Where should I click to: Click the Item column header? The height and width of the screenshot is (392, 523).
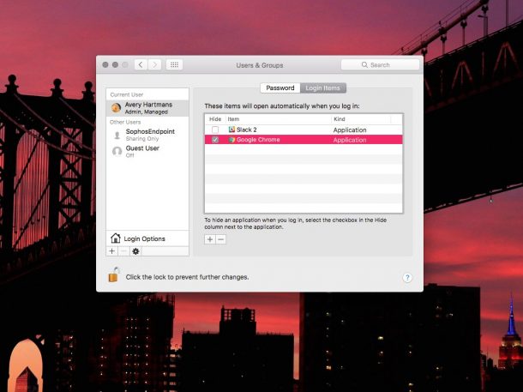point(276,118)
